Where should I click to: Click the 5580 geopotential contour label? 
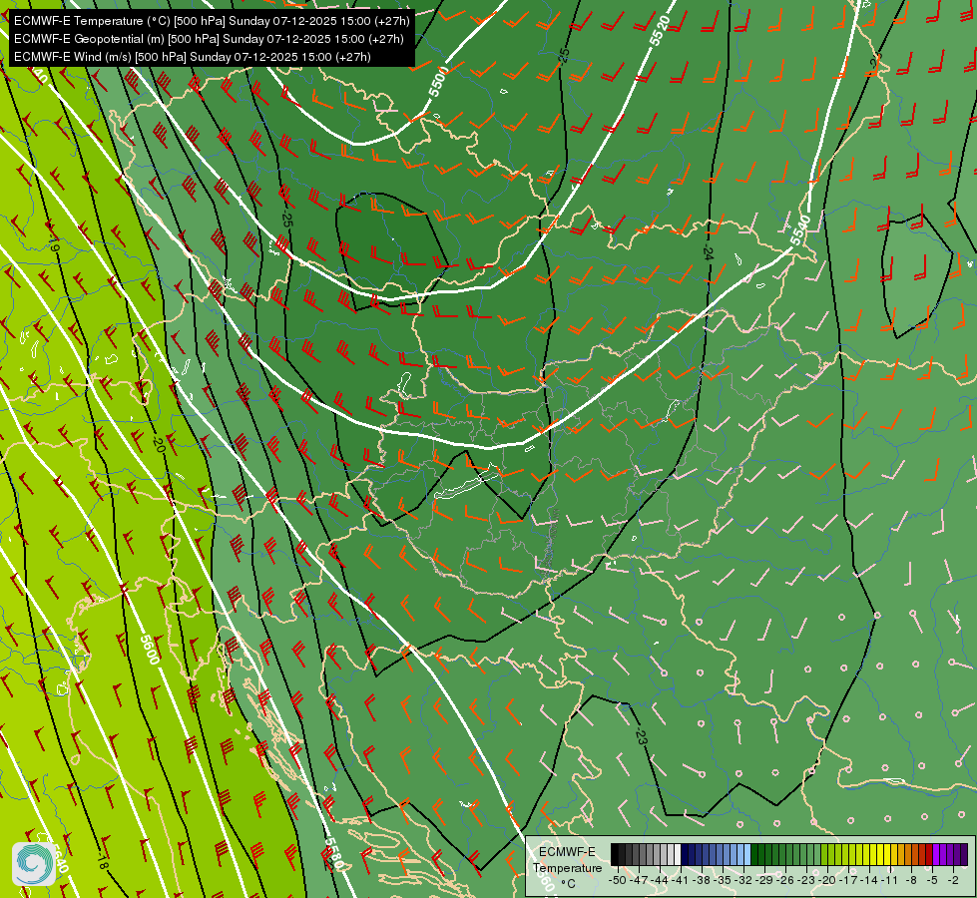point(333,854)
